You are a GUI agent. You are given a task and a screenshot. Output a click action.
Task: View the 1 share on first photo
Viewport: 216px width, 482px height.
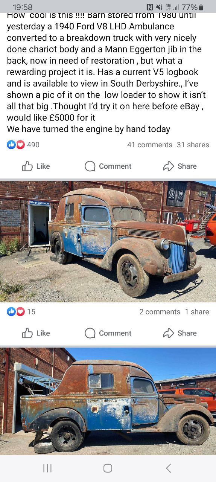pos(197,312)
